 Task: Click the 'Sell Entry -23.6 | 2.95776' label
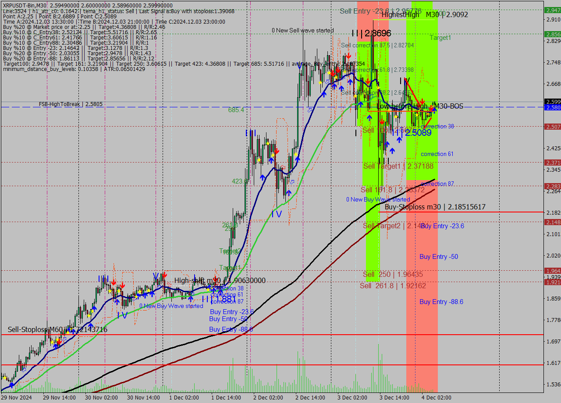click(381, 11)
